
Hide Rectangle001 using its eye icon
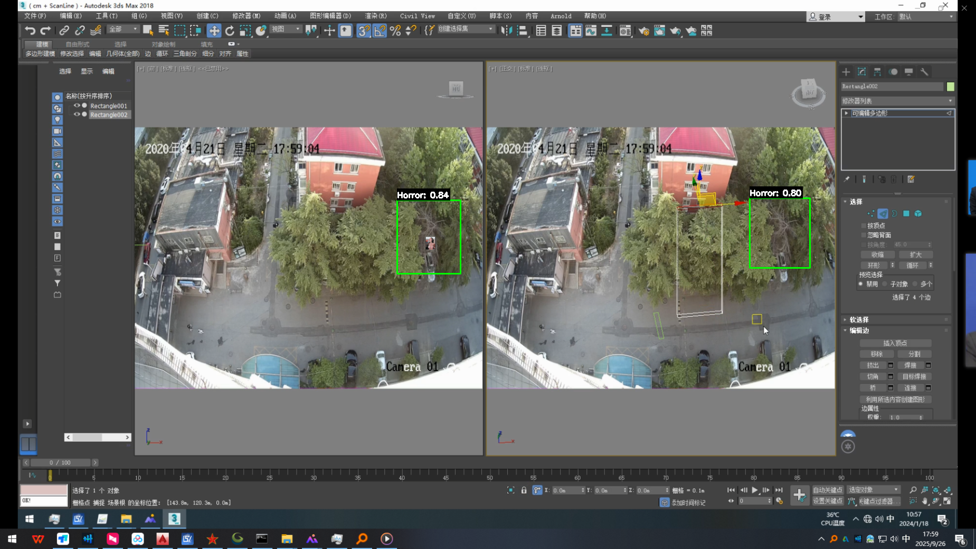(77, 106)
